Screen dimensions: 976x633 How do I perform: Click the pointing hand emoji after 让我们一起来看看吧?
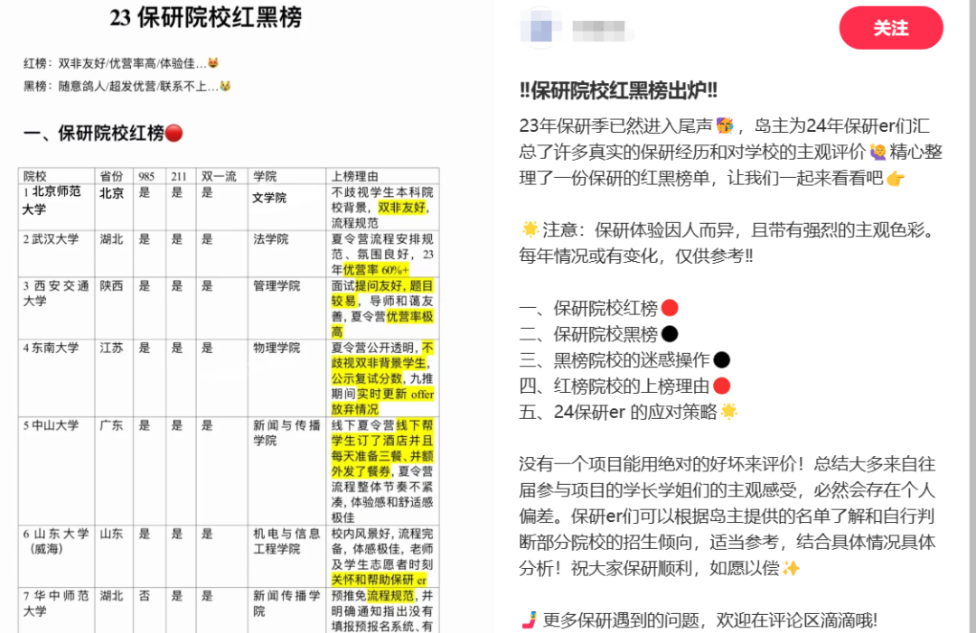point(895,179)
